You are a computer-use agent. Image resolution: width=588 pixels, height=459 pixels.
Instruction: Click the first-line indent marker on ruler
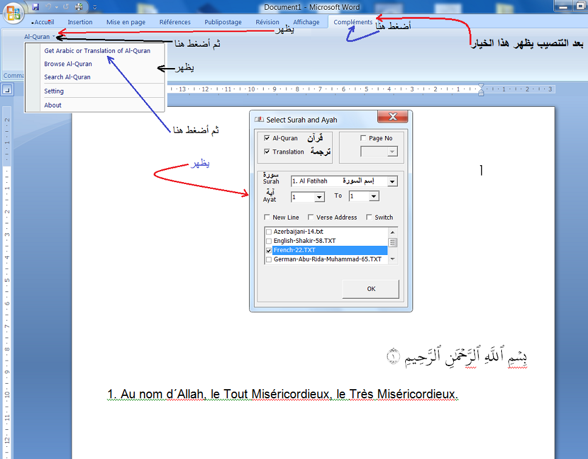point(481,87)
